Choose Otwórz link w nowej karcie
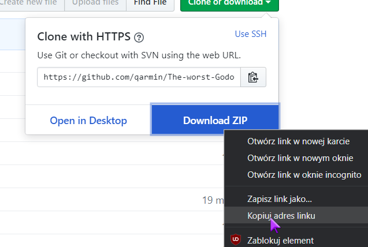This screenshot has width=368, height=247. 296,141
